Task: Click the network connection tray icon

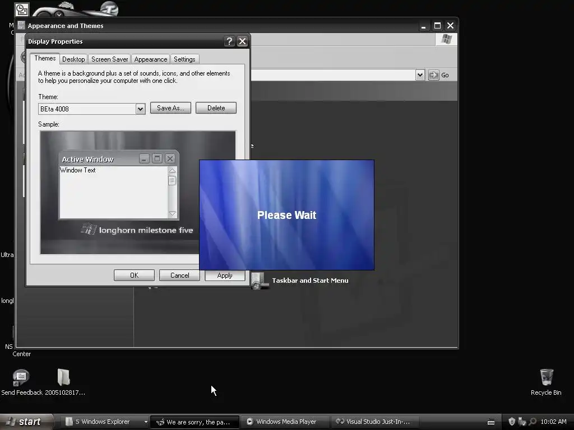Action: 522,422
